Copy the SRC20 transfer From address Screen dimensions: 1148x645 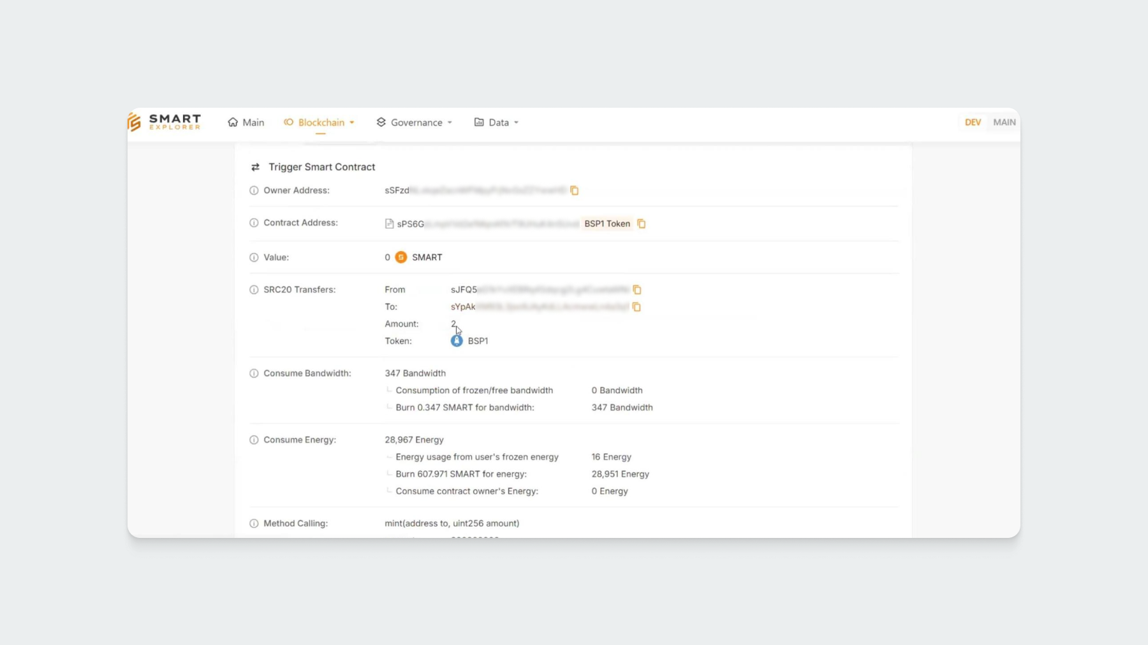click(637, 290)
